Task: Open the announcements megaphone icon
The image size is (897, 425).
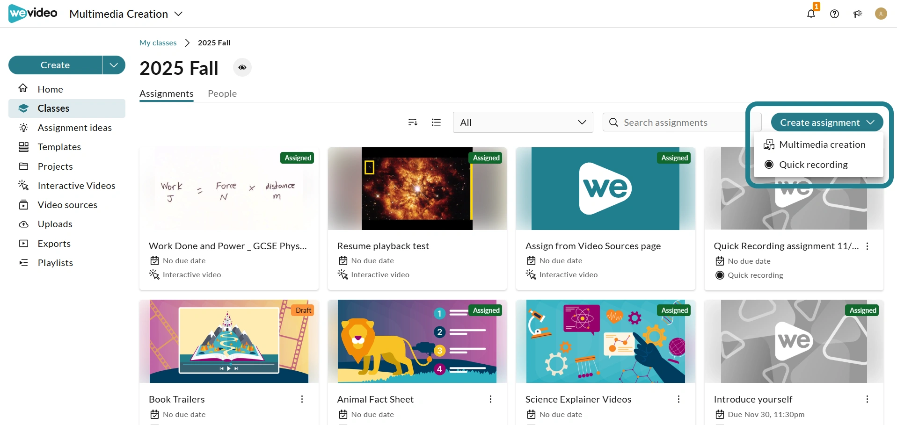Action: [x=858, y=14]
